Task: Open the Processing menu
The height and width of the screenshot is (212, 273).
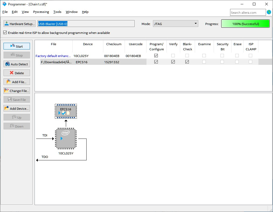Action: point(41,12)
